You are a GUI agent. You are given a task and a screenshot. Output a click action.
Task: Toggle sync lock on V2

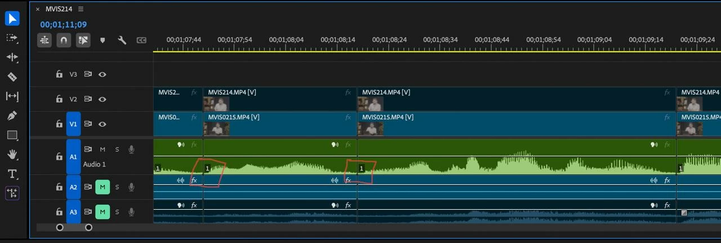[x=88, y=99]
